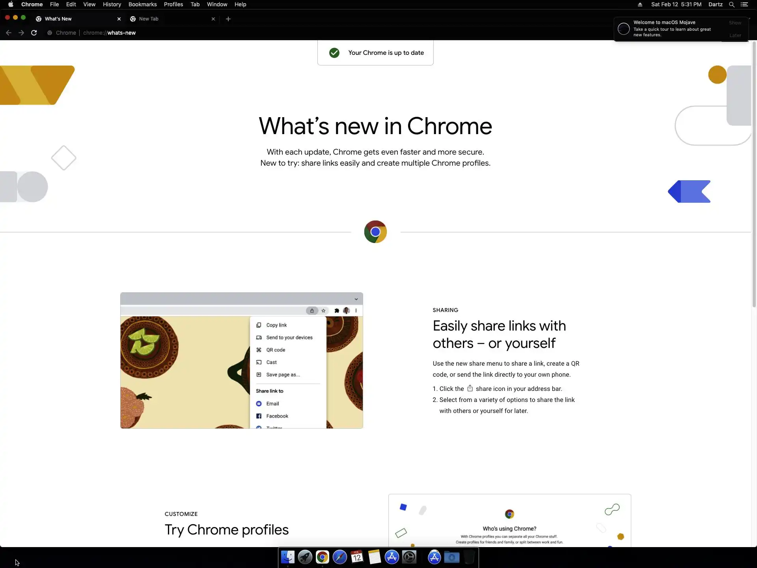This screenshot has width=757, height=568.
Task: Open Notification Center list icon
Action: [744, 4]
